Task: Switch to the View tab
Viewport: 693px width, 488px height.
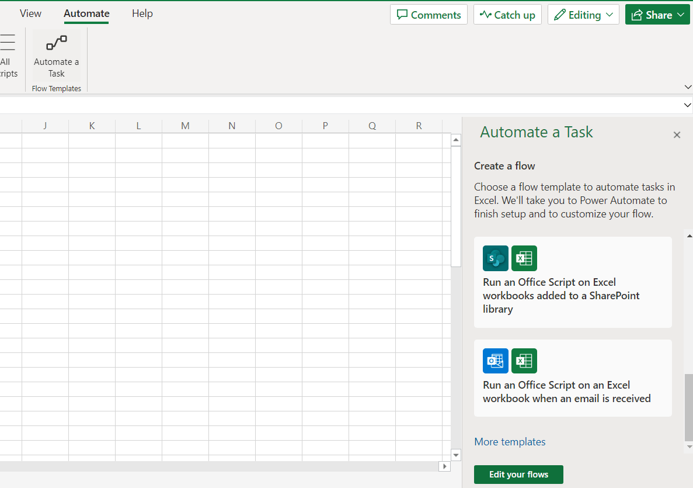Action: point(30,13)
